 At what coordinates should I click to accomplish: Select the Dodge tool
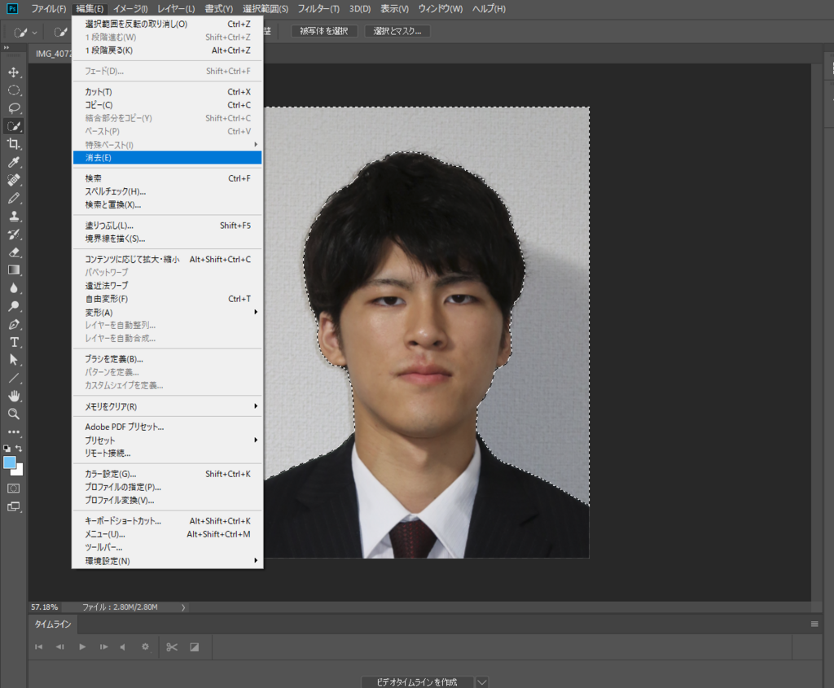tap(14, 306)
